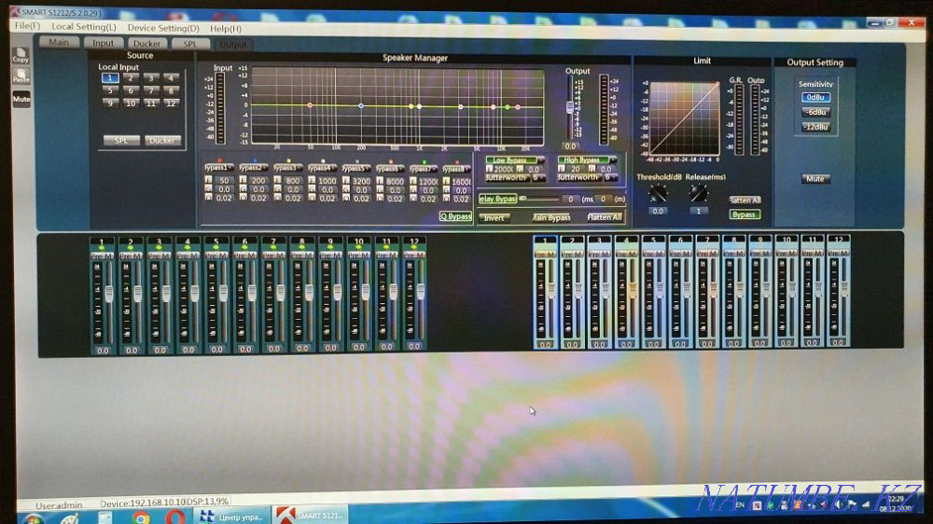This screenshot has width=933, height=524.
Task: Click the Threshold knob in Limit panel
Action: [x=659, y=193]
